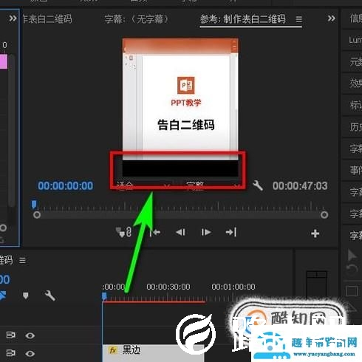Image resolution: width=362 pixels, height=362 pixels.
Task: Open the 适合 zoom level dropdown
Action: pyautogui.click(x=143, y=185)
